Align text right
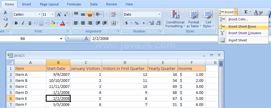The height and width of the screenshot is (108, 271). pos(90,23)
